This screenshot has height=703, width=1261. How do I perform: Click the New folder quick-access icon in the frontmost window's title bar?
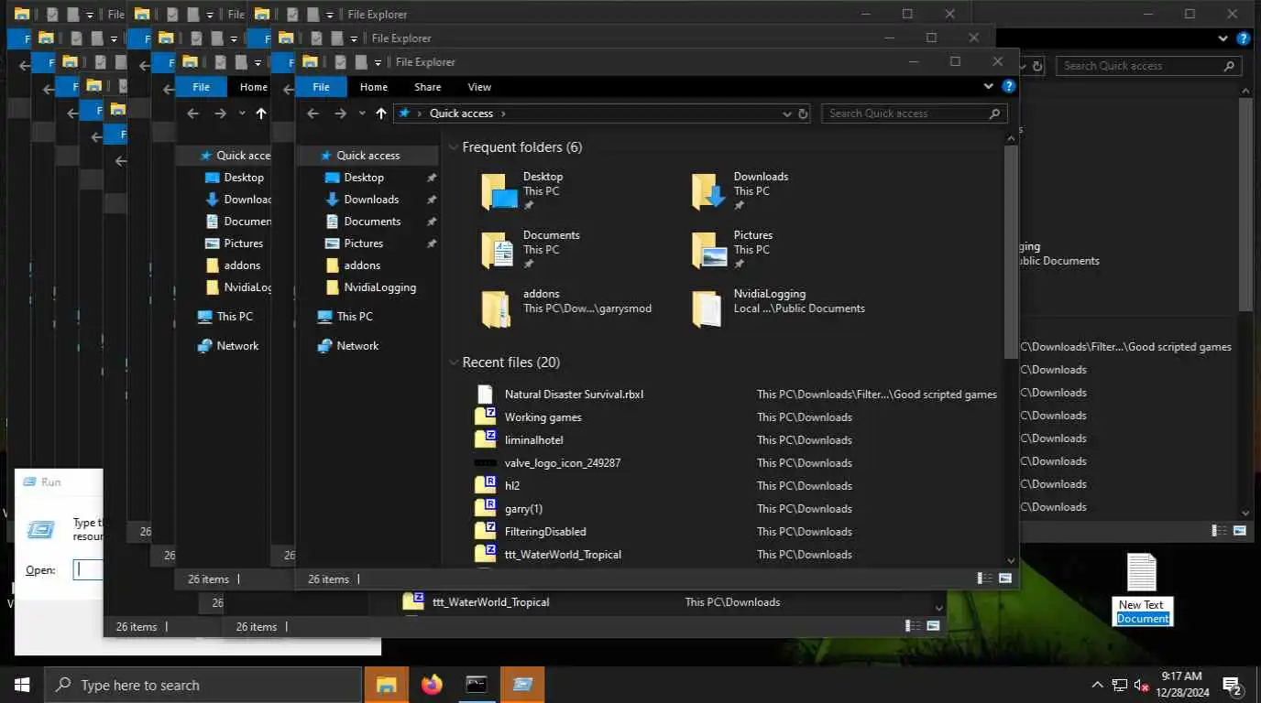pos(362,62)
